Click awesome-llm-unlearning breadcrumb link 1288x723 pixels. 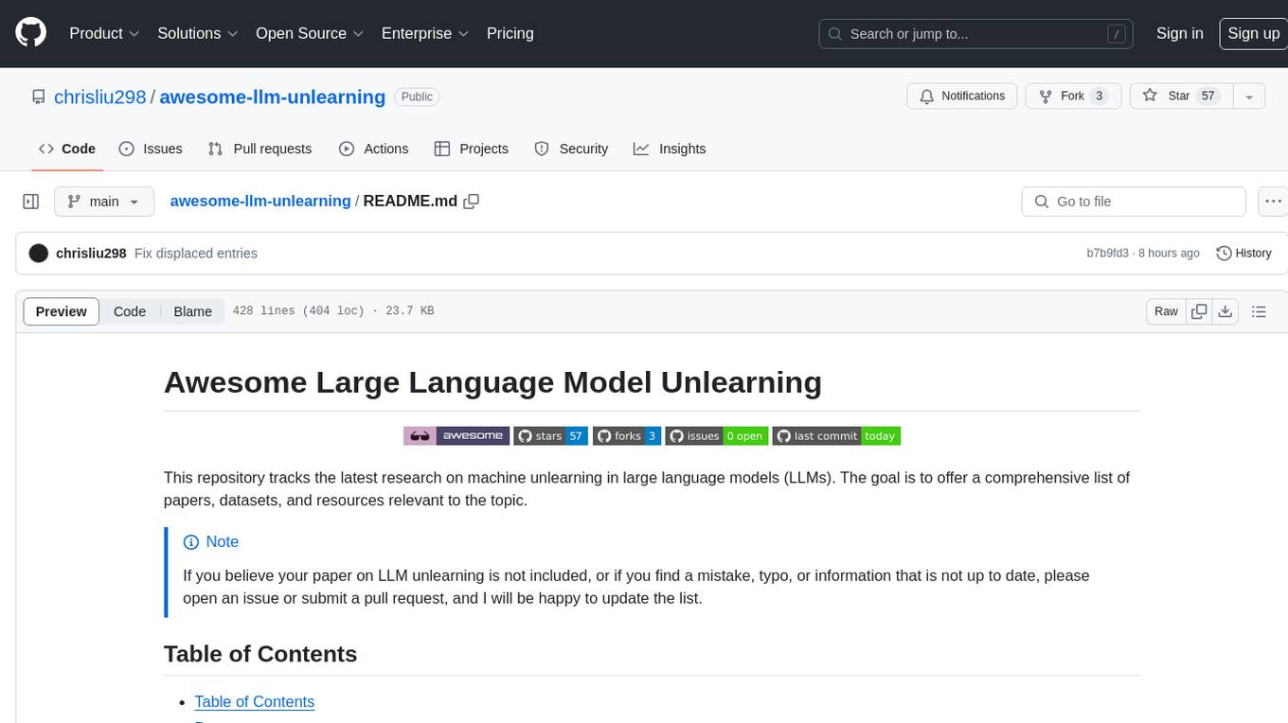point(260,202)
